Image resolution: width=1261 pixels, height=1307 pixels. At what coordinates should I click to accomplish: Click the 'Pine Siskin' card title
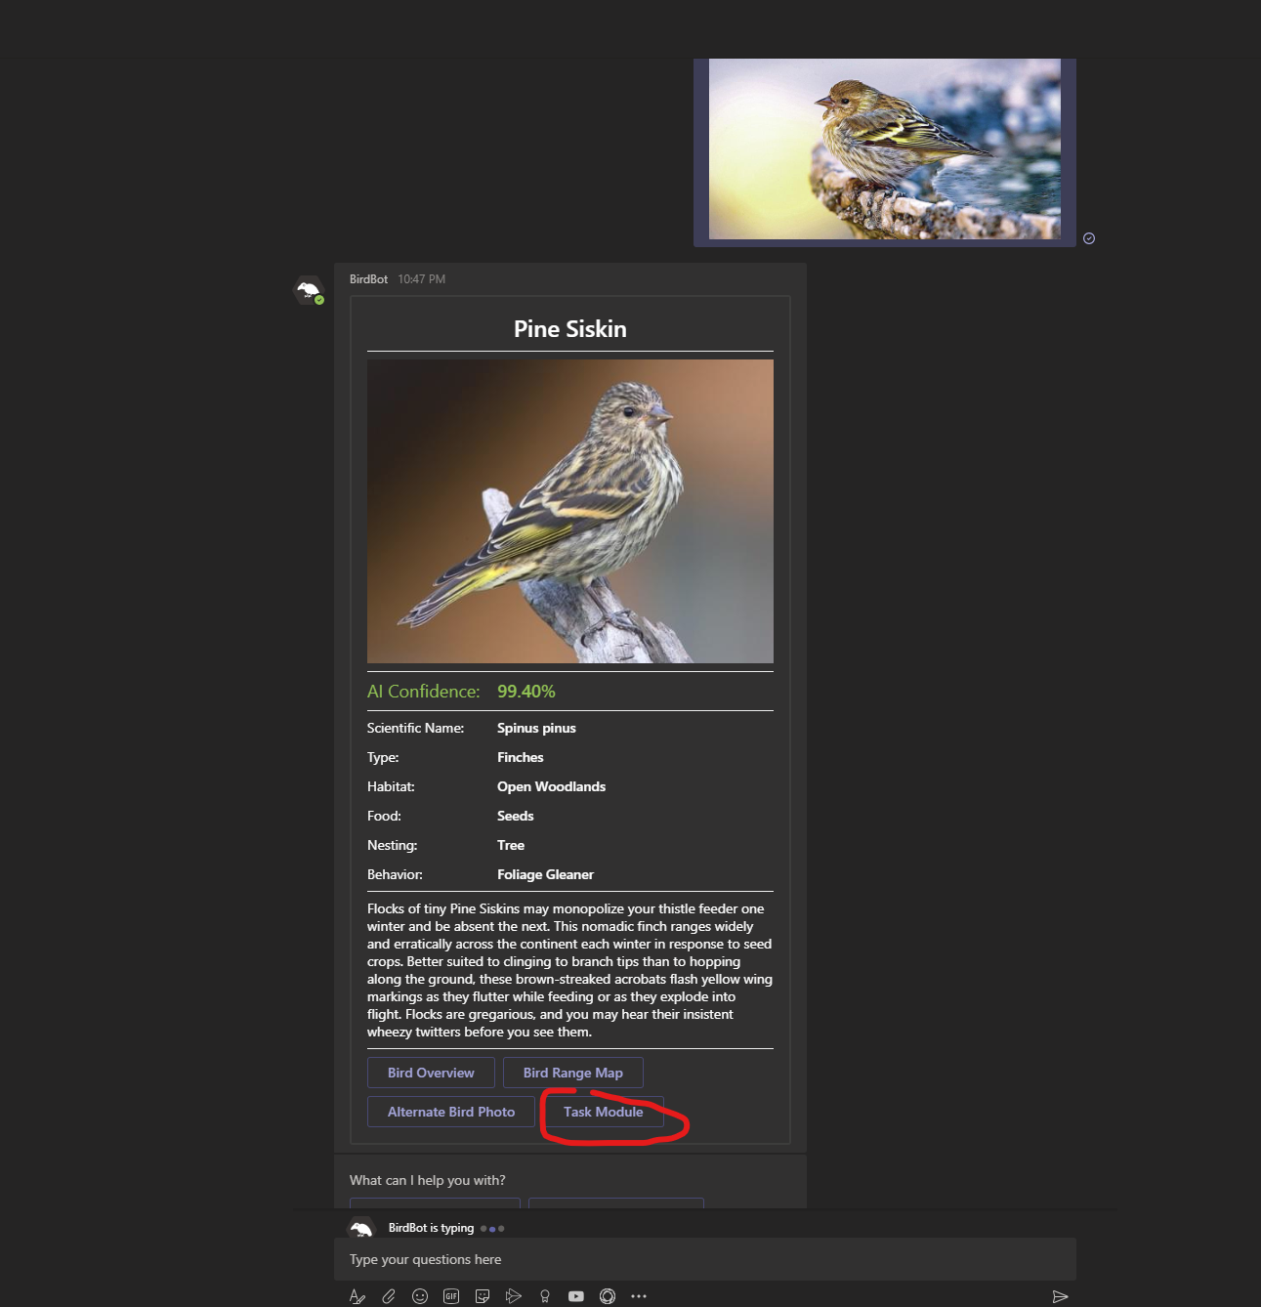click(570, 329)
